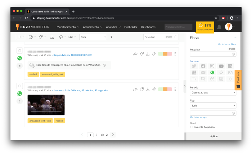Open the more options menu on first message
Image resolution: width=252 pixels, height=154 pixels.
175,54
